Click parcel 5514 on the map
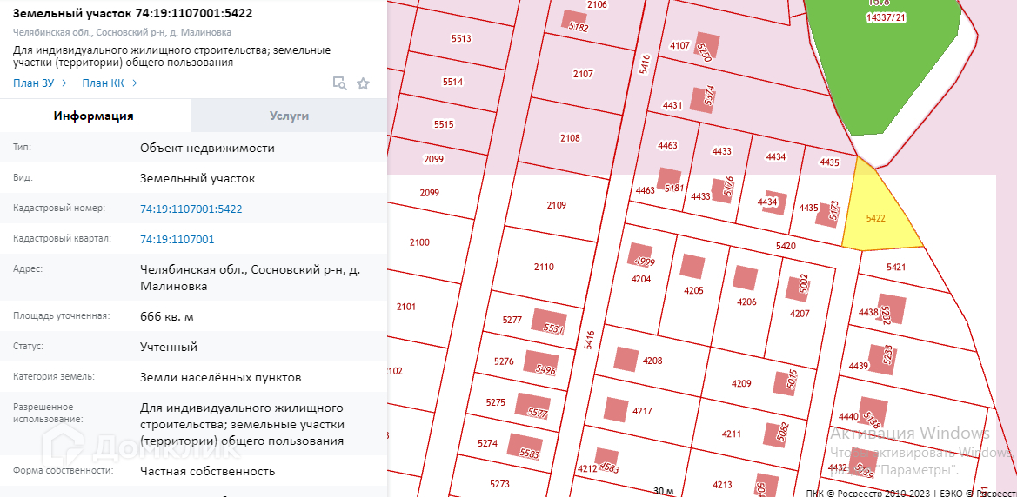1017x497 pixels. [452, 82]
